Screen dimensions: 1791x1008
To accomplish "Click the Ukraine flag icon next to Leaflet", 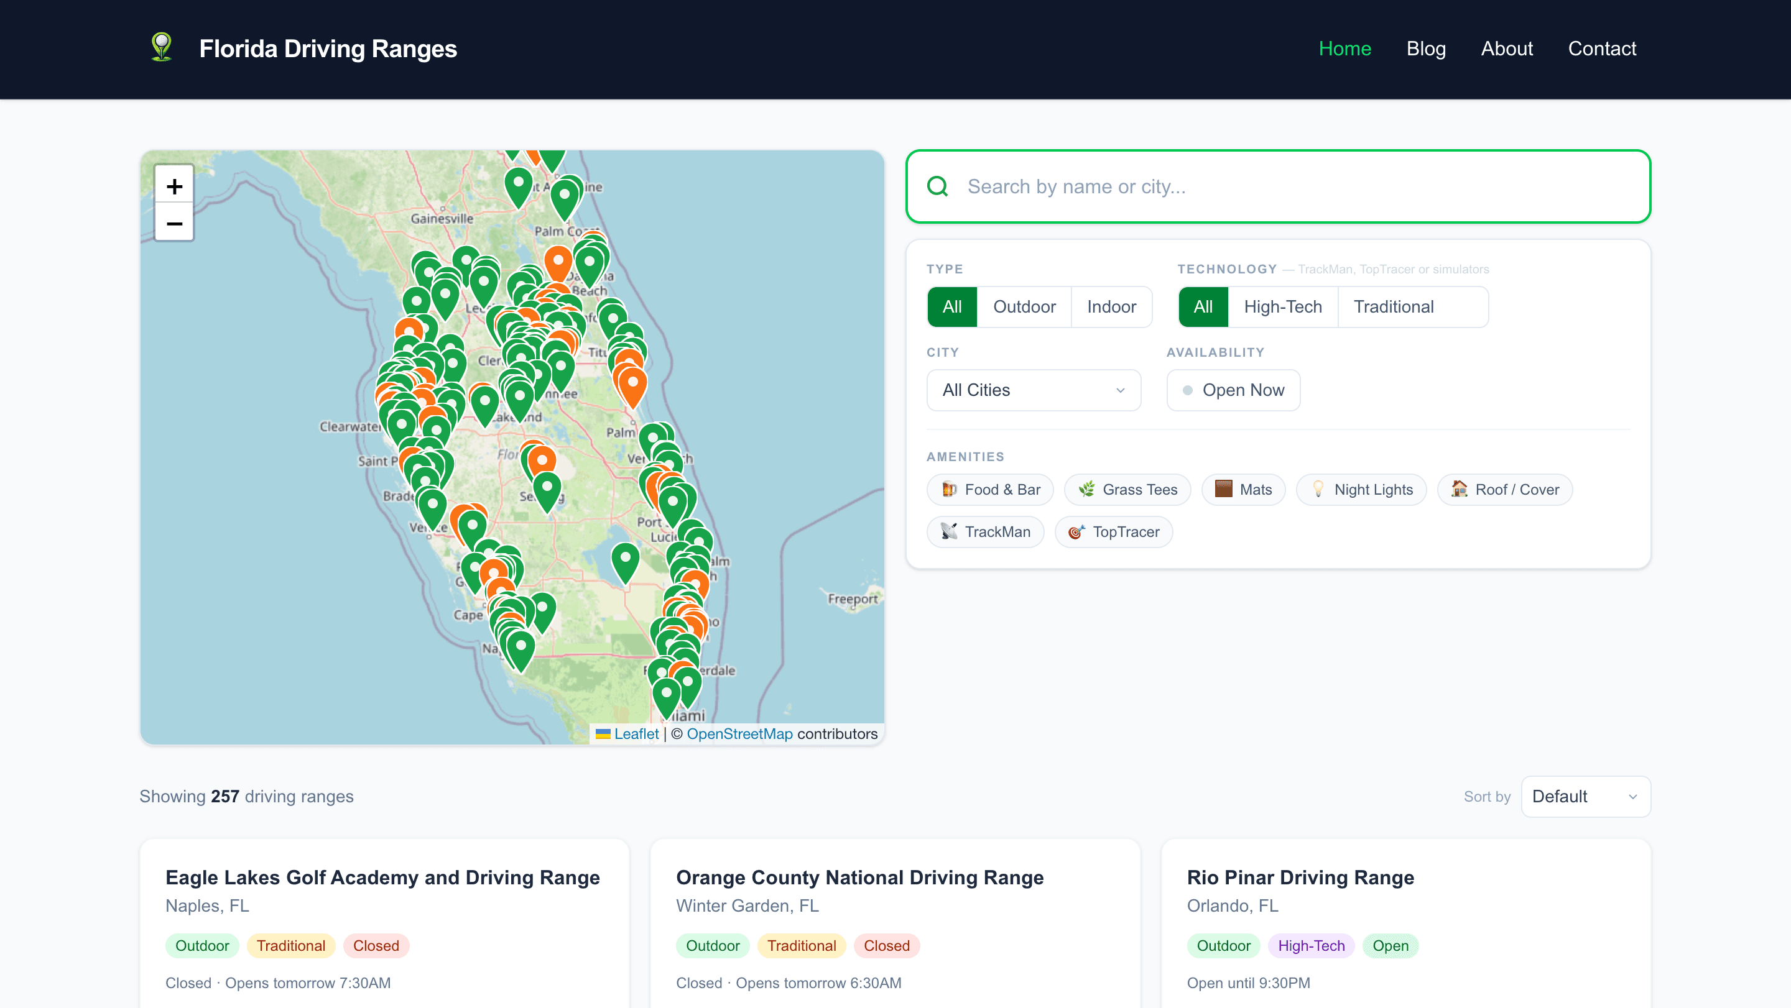I will tap(603, 735).
